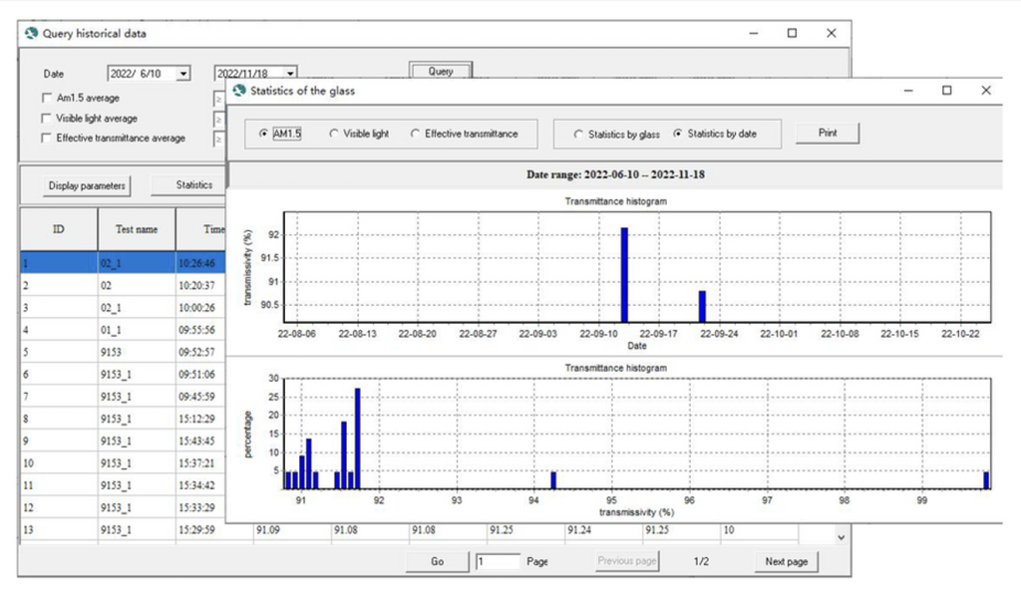Screen dimensions: 1021x596
Task: Click the Page number input field
Action: (498, 562)
